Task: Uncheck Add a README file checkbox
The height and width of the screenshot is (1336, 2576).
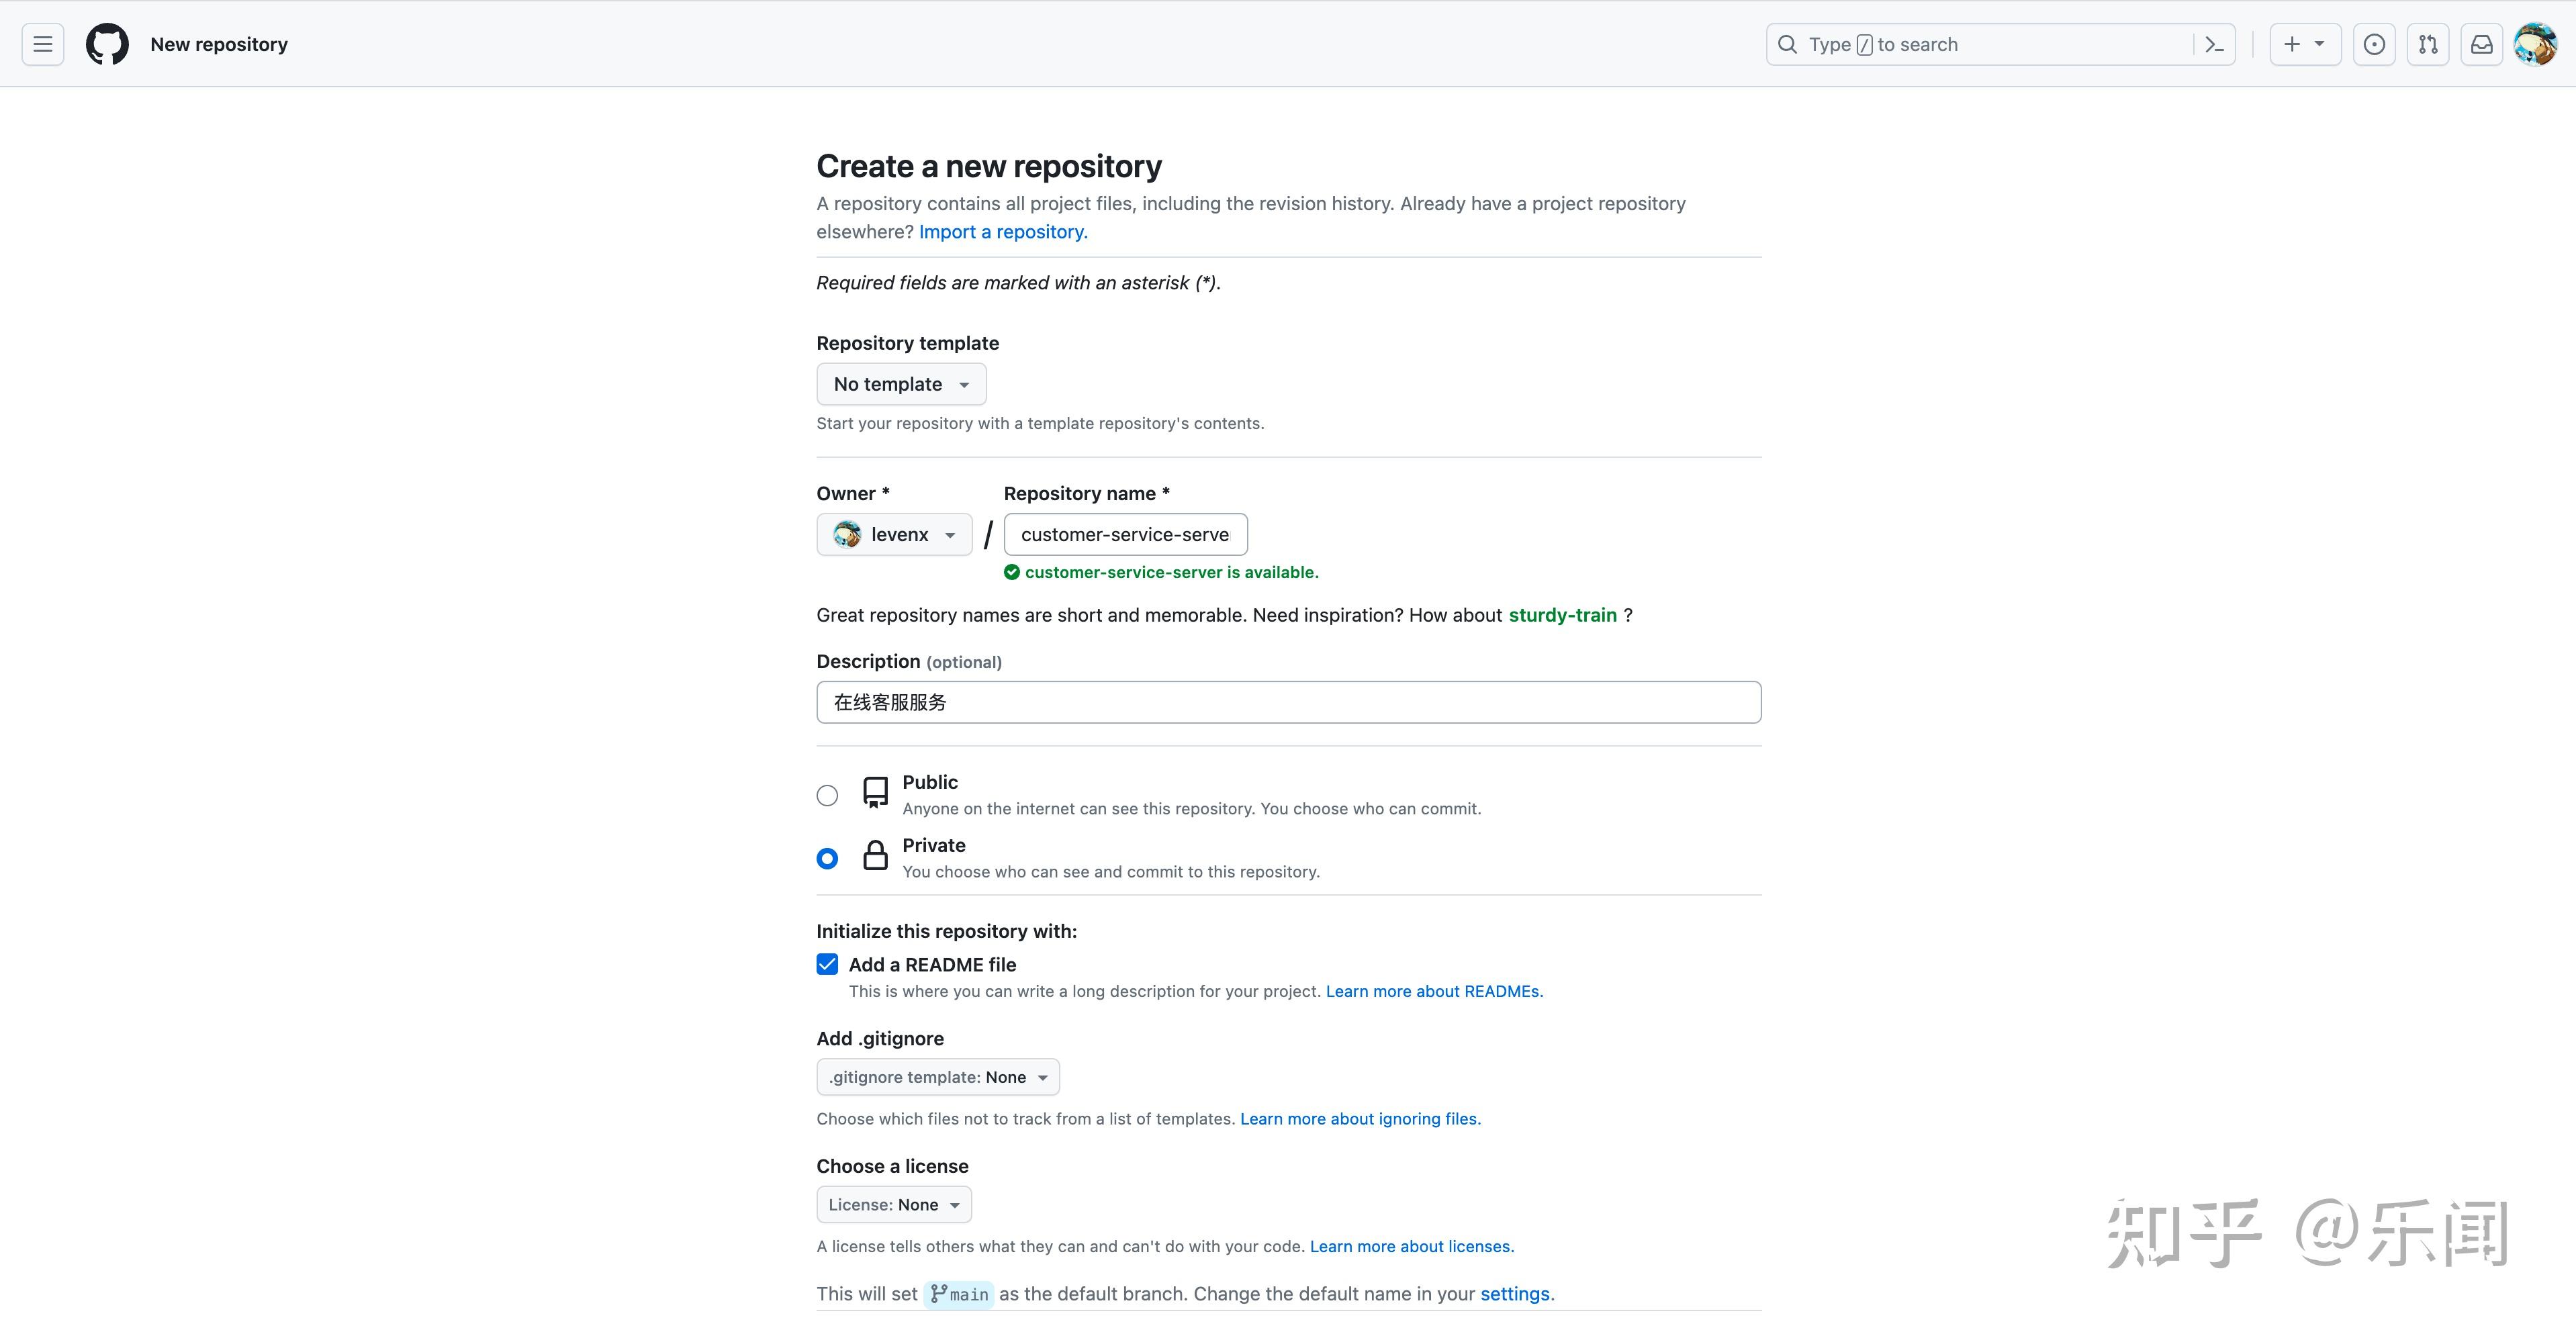Action: 827,964
